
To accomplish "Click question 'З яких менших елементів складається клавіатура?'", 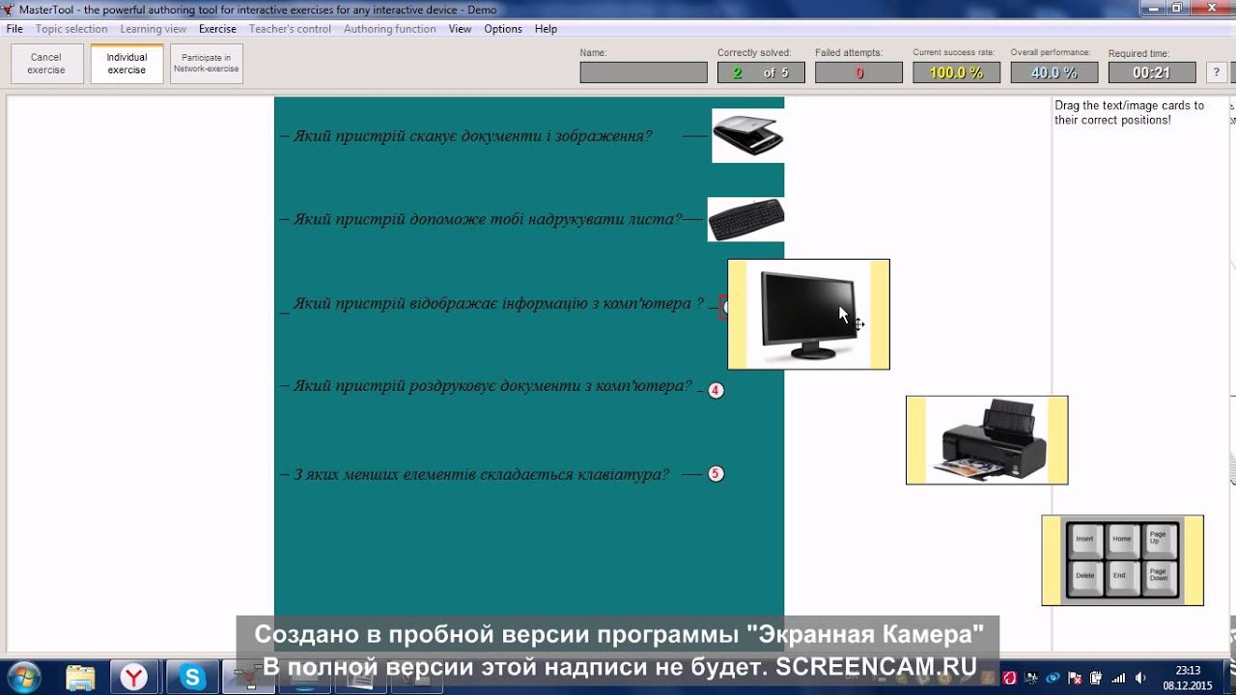I will click(x=481, y=474).
